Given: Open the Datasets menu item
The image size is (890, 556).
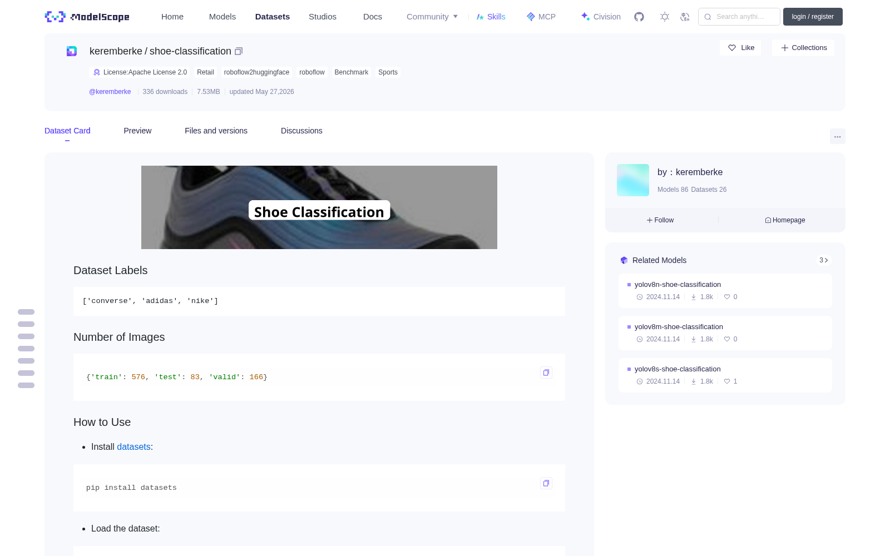Looking at the screenshot, I should (x=273, y=17).
